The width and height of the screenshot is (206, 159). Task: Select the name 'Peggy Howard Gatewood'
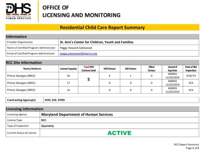coord(76,48)
